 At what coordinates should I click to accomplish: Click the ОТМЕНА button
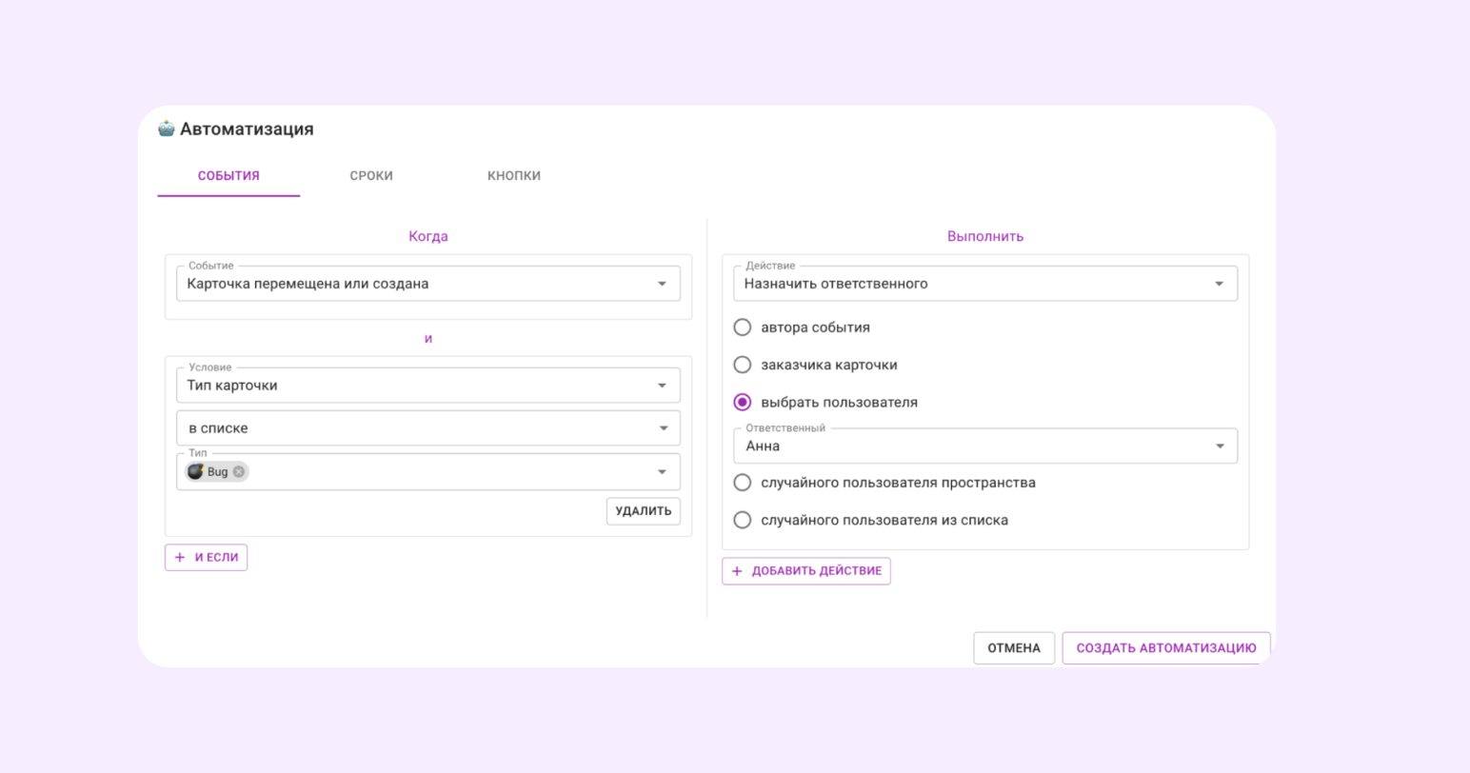[1014, 648]
